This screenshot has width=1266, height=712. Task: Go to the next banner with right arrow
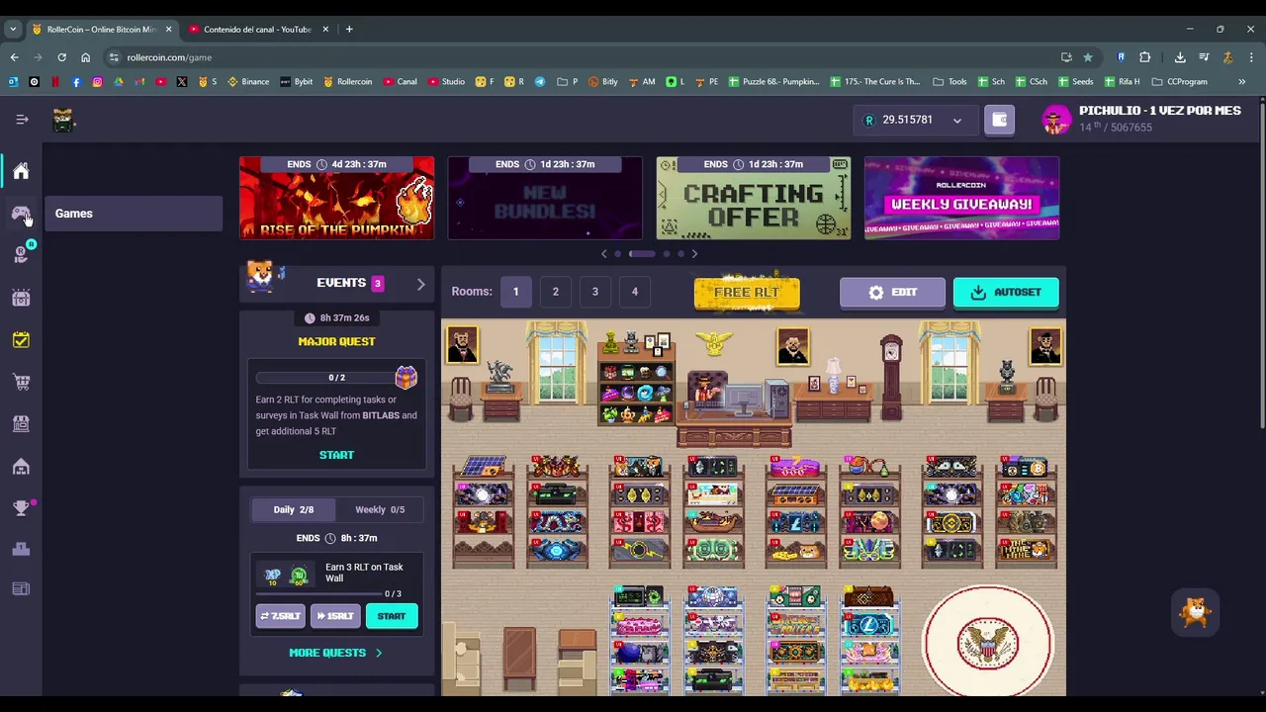tap(694, 254)
